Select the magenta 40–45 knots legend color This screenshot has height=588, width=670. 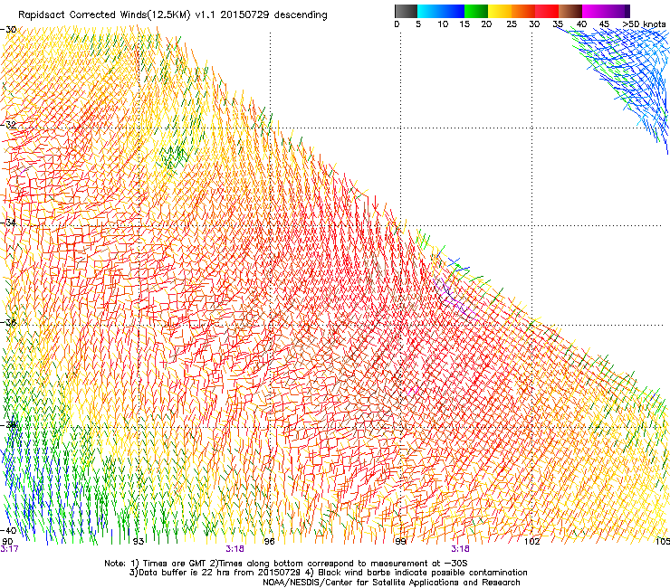594,11
